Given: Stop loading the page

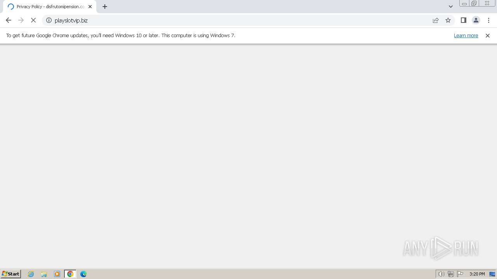Looking at the screenshot, I should click(33, 20).
